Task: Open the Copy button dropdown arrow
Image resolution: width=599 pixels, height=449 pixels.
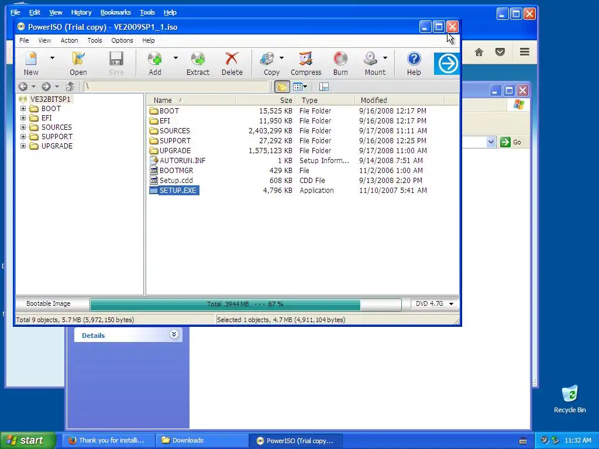Action: (281, 58)
